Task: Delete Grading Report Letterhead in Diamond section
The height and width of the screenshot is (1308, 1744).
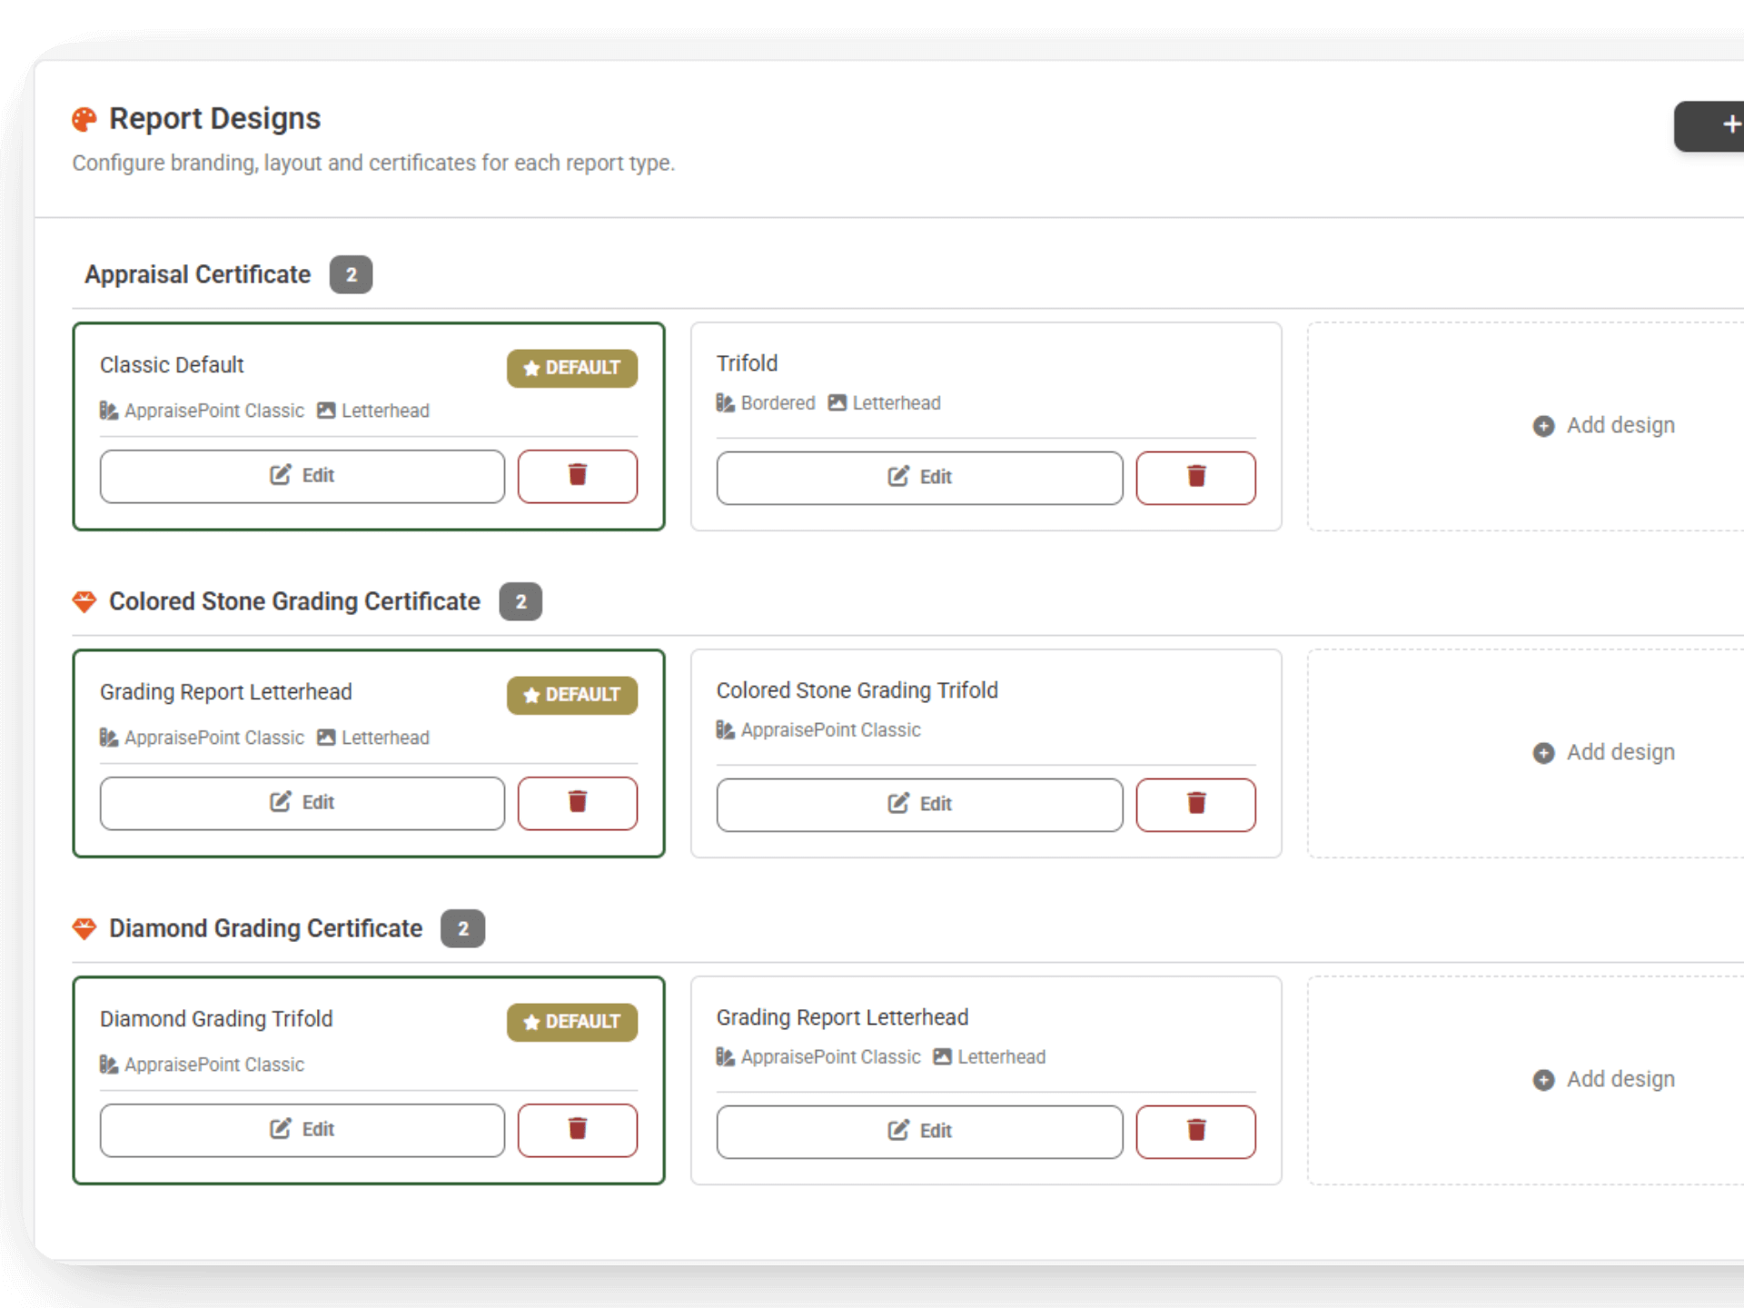Action: 1195,1131
